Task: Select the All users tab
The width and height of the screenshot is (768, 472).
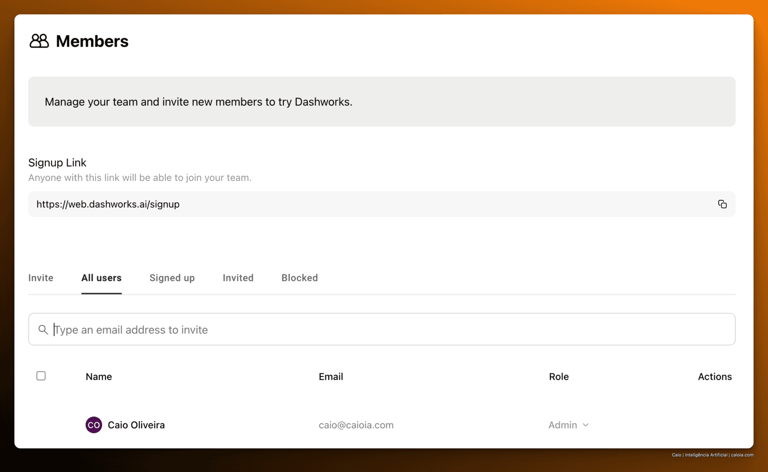Action: coord(101,278)
